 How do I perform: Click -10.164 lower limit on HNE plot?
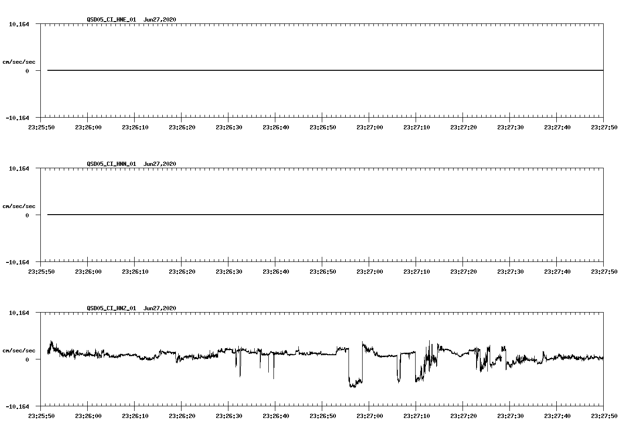click(17, 118)
